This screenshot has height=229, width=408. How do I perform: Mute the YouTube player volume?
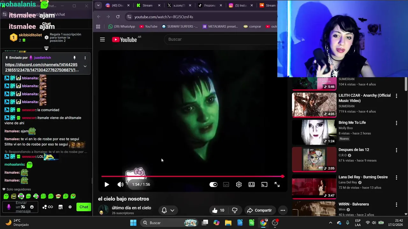click(x=120, y=184)
